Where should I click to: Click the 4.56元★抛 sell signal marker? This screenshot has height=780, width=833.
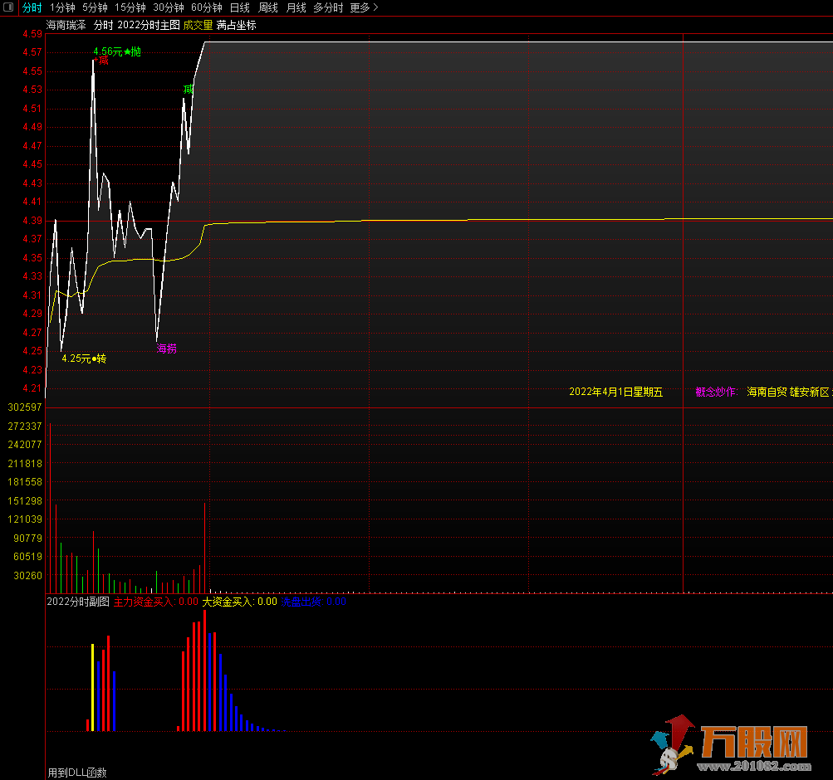117,51
